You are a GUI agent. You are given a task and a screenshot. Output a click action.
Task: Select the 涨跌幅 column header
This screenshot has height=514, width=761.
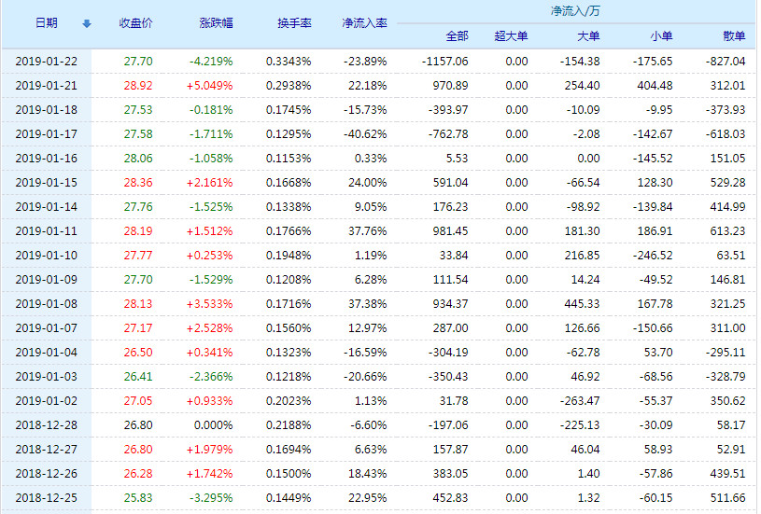coord(216,23)
